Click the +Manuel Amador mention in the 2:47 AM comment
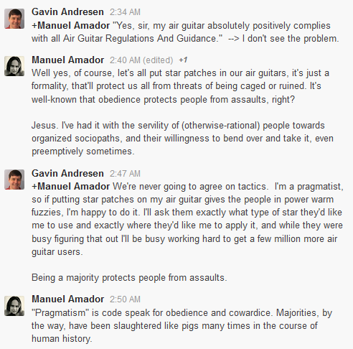 [x=71, y=186]
